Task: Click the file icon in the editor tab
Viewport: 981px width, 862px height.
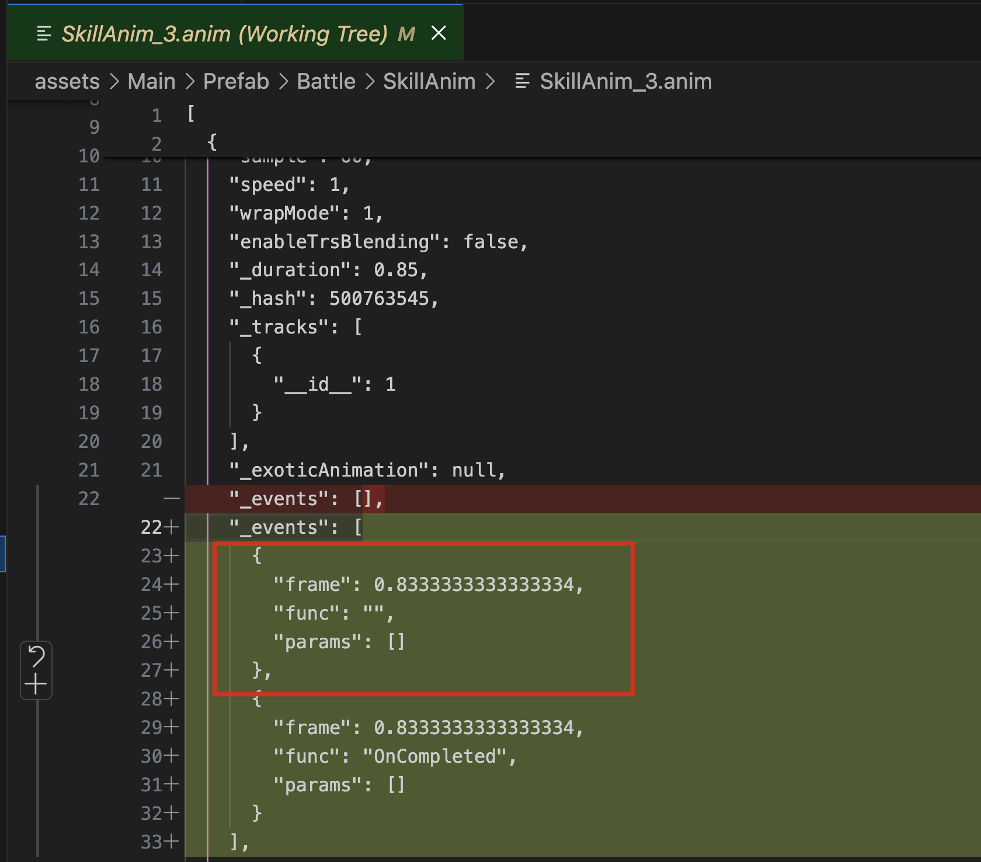Action: click(44, 34)
